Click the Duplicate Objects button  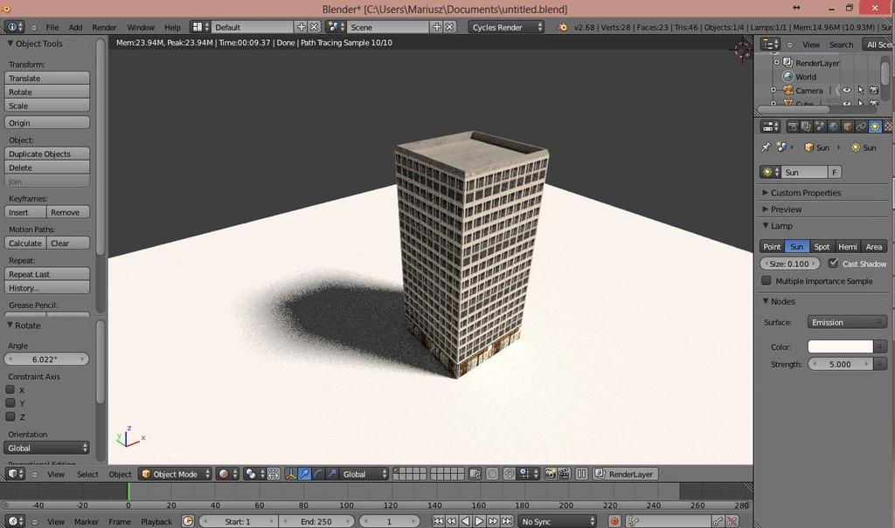coord(47,154)
